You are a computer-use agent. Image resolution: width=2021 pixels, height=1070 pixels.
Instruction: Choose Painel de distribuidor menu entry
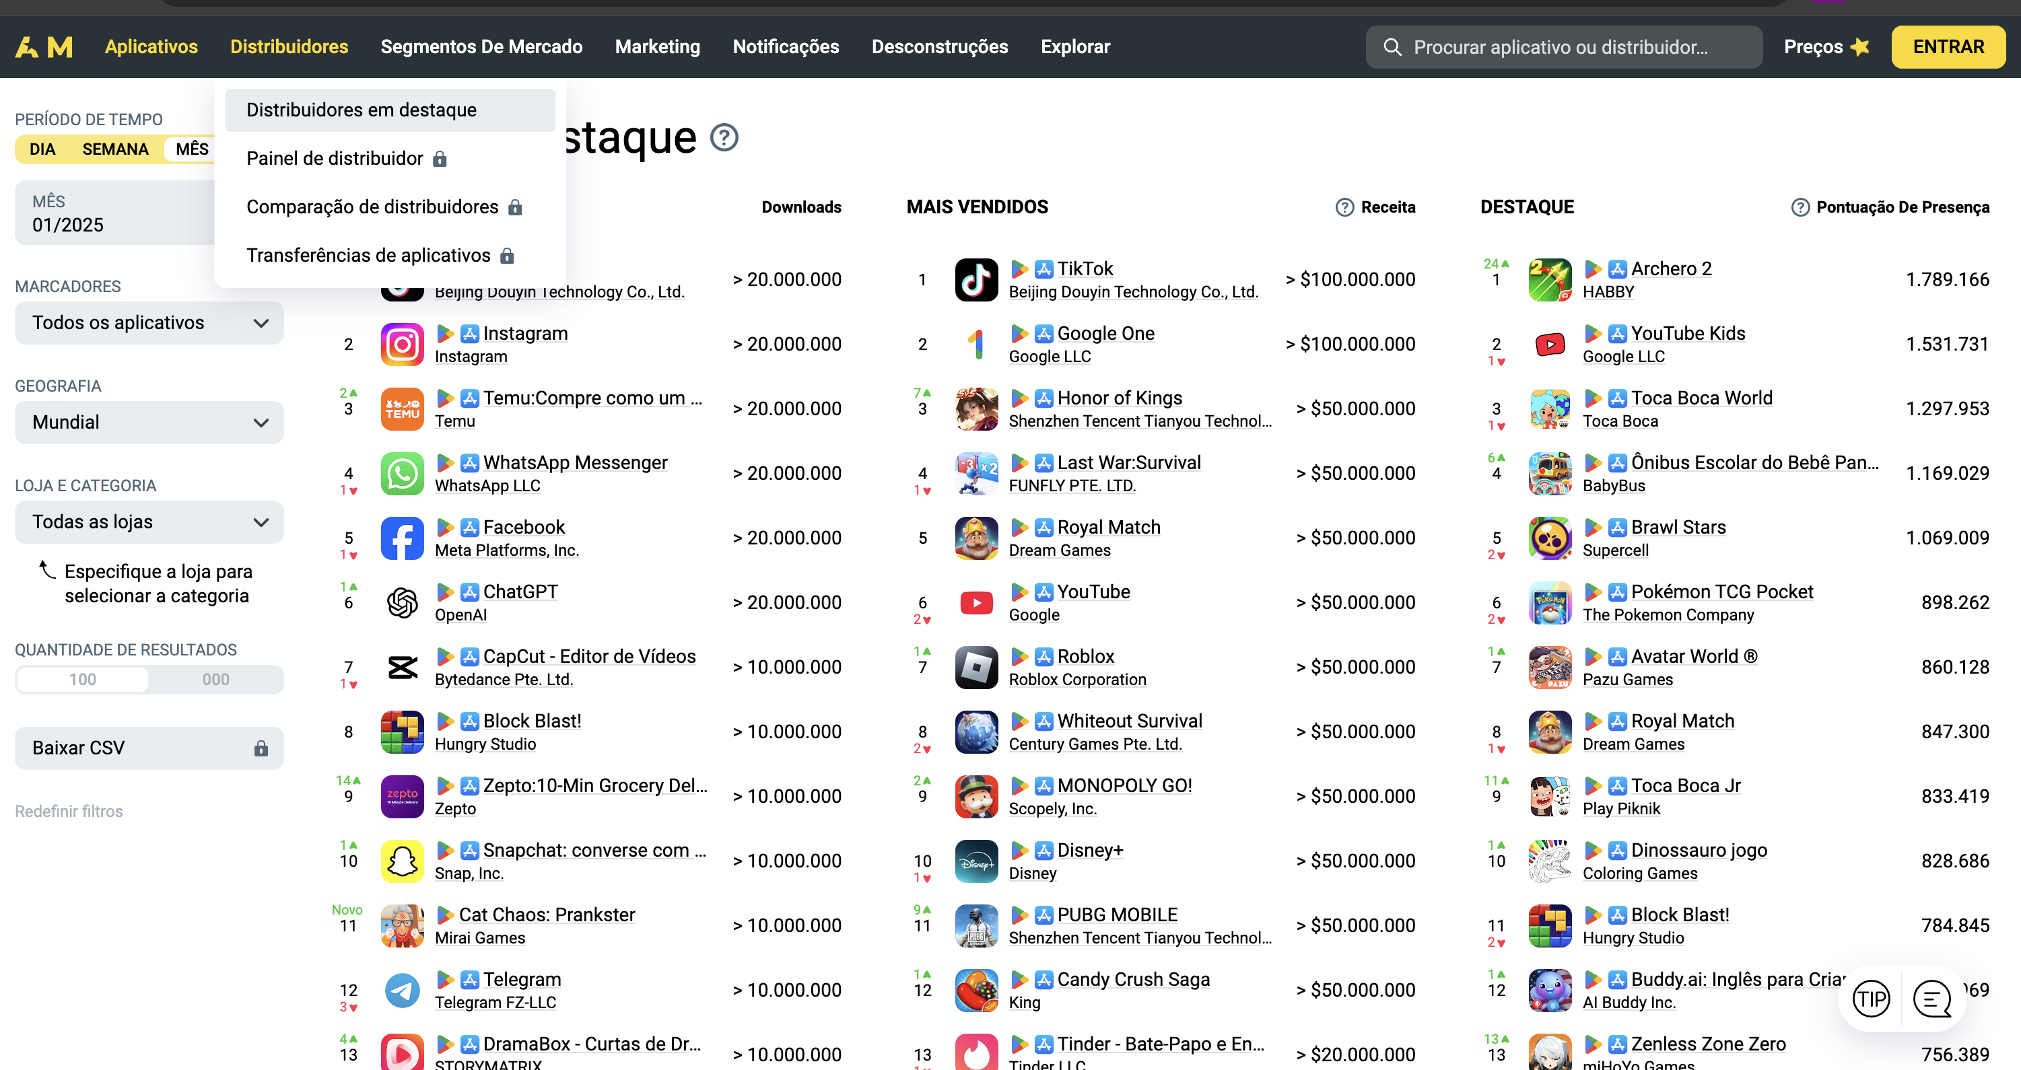(390, 159)
